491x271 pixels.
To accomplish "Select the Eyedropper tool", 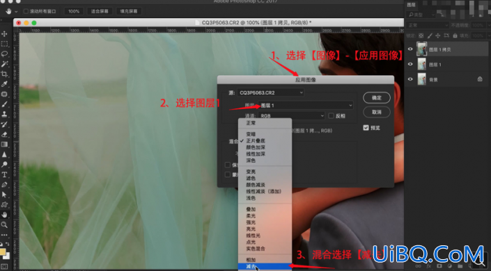I will click(4, 84).
